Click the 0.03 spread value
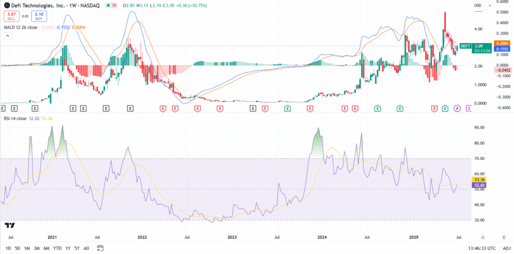 25,16
